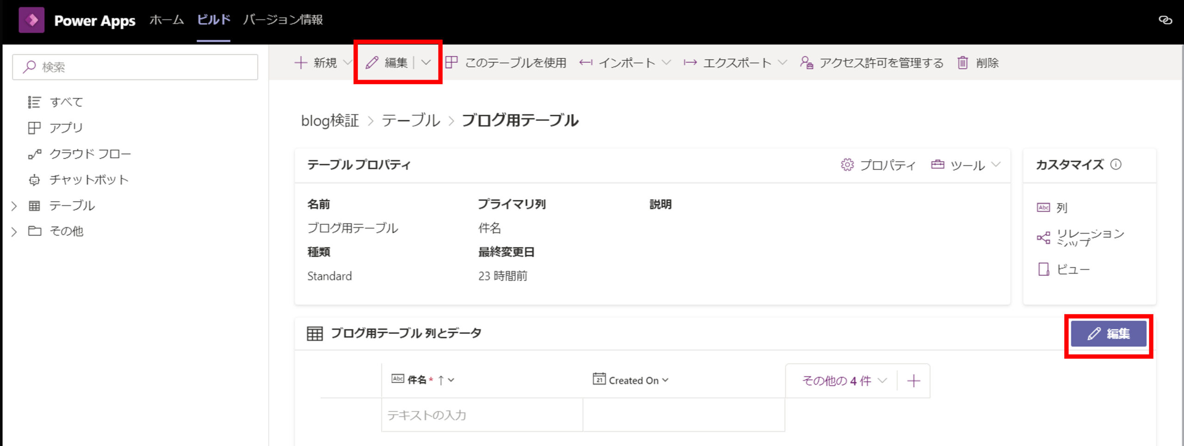Click the プロパティ gear icon
The width and height of the screenshot is (1184, 446).
click(847, 165)
